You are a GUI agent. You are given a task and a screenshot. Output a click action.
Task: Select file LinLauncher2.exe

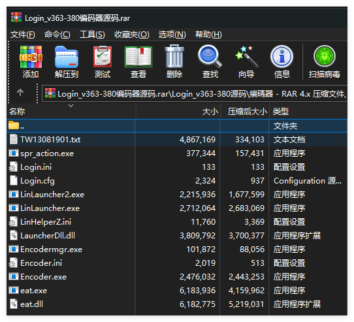(177, 195)
